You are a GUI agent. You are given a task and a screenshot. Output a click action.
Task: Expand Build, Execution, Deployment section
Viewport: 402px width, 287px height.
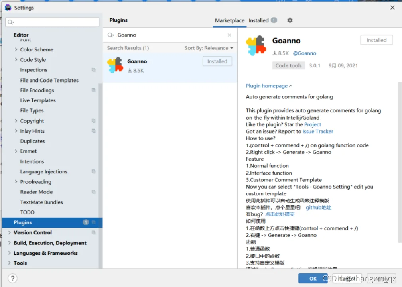click(10, 243)
